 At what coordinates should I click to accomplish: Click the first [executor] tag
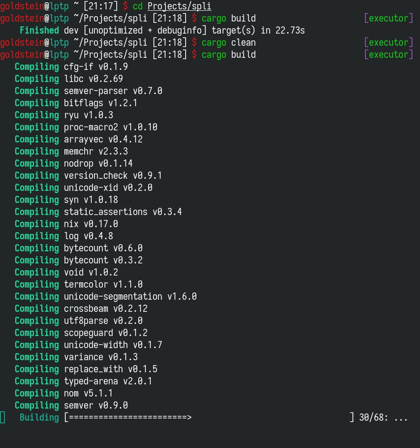pos(389,18)
